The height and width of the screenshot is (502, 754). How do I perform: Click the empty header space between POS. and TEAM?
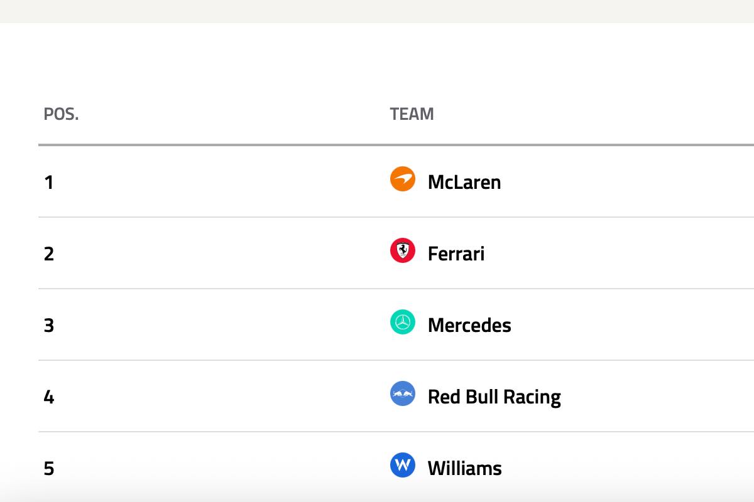[x=232, y=114]
